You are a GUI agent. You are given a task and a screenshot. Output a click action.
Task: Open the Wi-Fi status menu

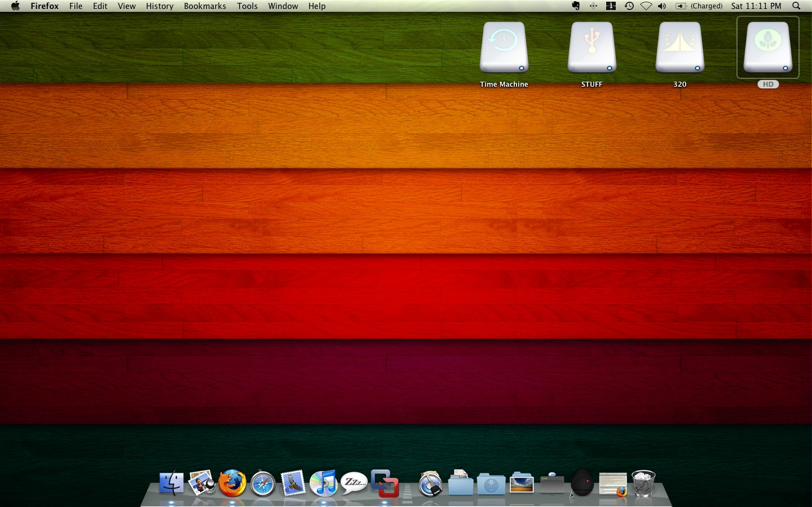point(646,6)
